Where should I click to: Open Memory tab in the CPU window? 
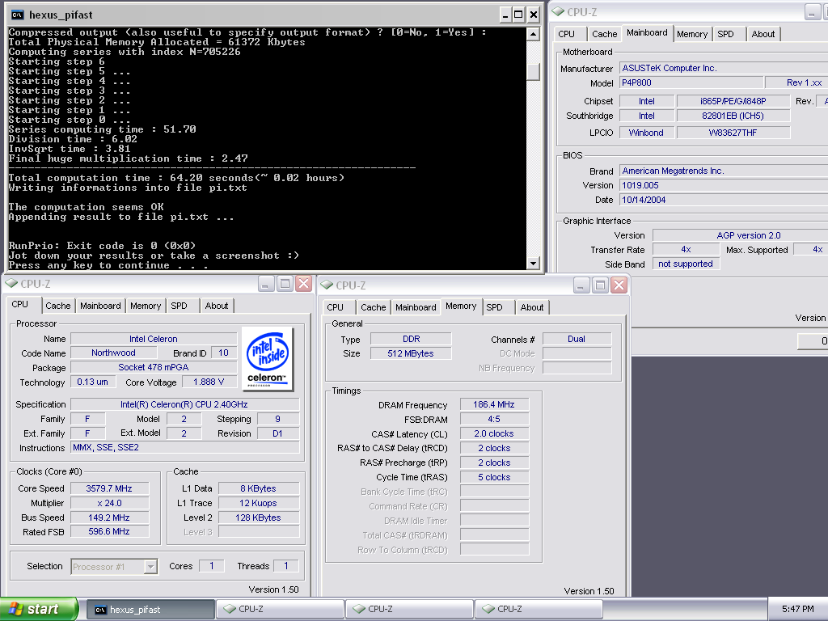pos(146,306)
